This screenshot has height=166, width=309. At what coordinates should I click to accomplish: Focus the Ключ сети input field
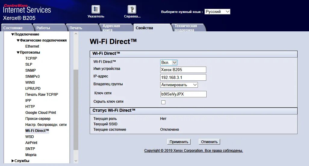click(183, 94)
